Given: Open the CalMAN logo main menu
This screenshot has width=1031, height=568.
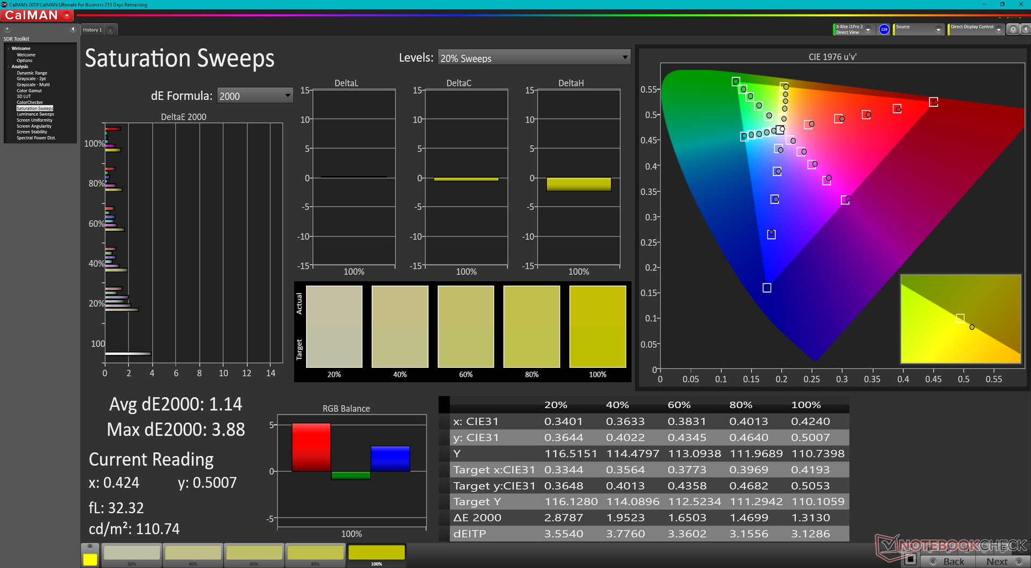Looking at the screenshot, I should coord(38,16).
